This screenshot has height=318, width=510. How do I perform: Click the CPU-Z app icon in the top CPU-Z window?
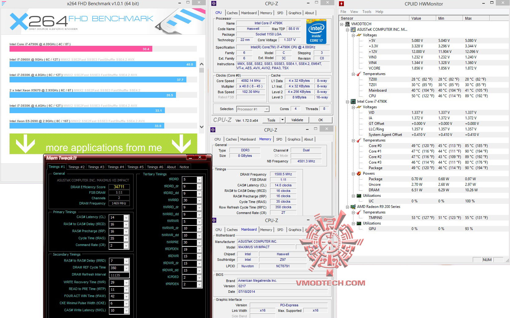tap(214, 4)
